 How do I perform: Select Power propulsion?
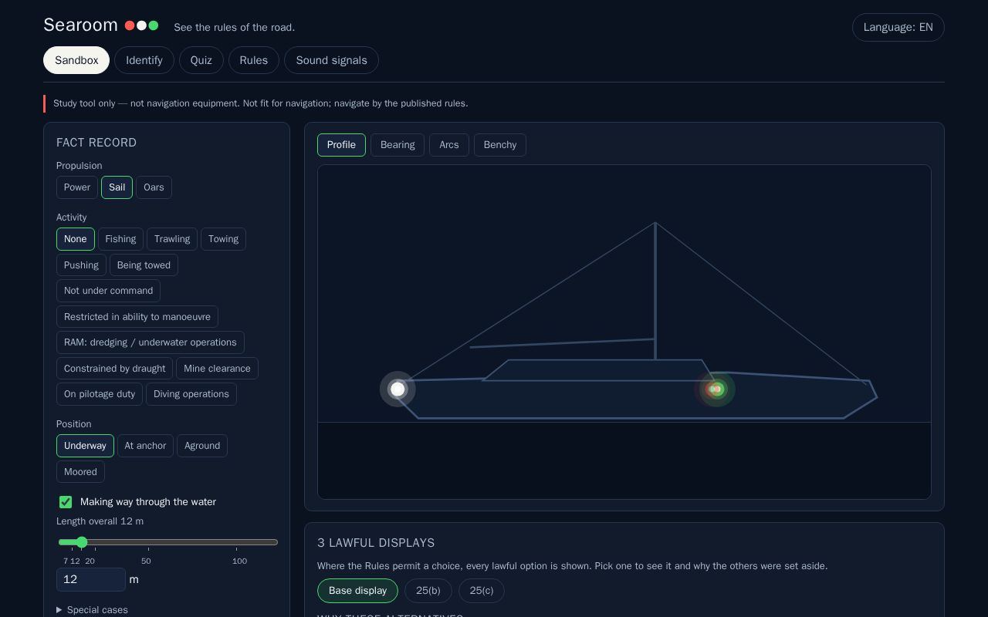[77, 187]
